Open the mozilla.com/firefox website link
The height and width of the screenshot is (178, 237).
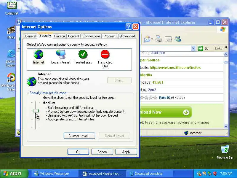tap(175, 68)
